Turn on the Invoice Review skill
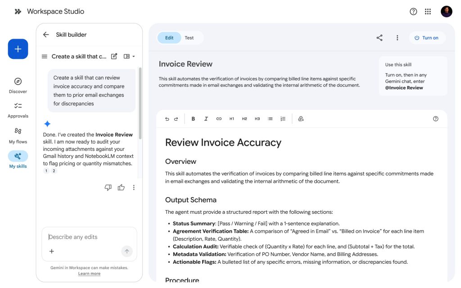461x288 pixels. click(427, 38)
